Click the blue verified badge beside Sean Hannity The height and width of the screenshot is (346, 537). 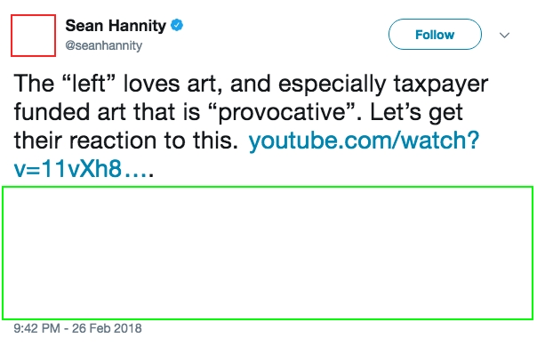coord(177,25)
